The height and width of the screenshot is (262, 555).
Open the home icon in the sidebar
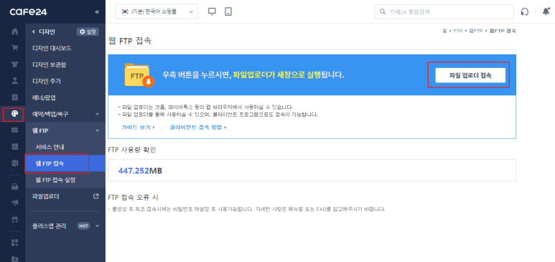click(15, 31)
